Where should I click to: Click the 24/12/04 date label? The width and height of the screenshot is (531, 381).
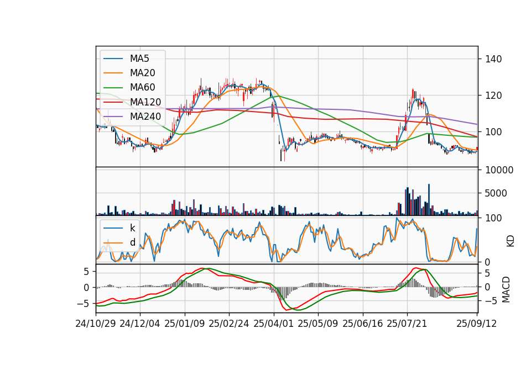pyautogui.click(x=140, y=324)
